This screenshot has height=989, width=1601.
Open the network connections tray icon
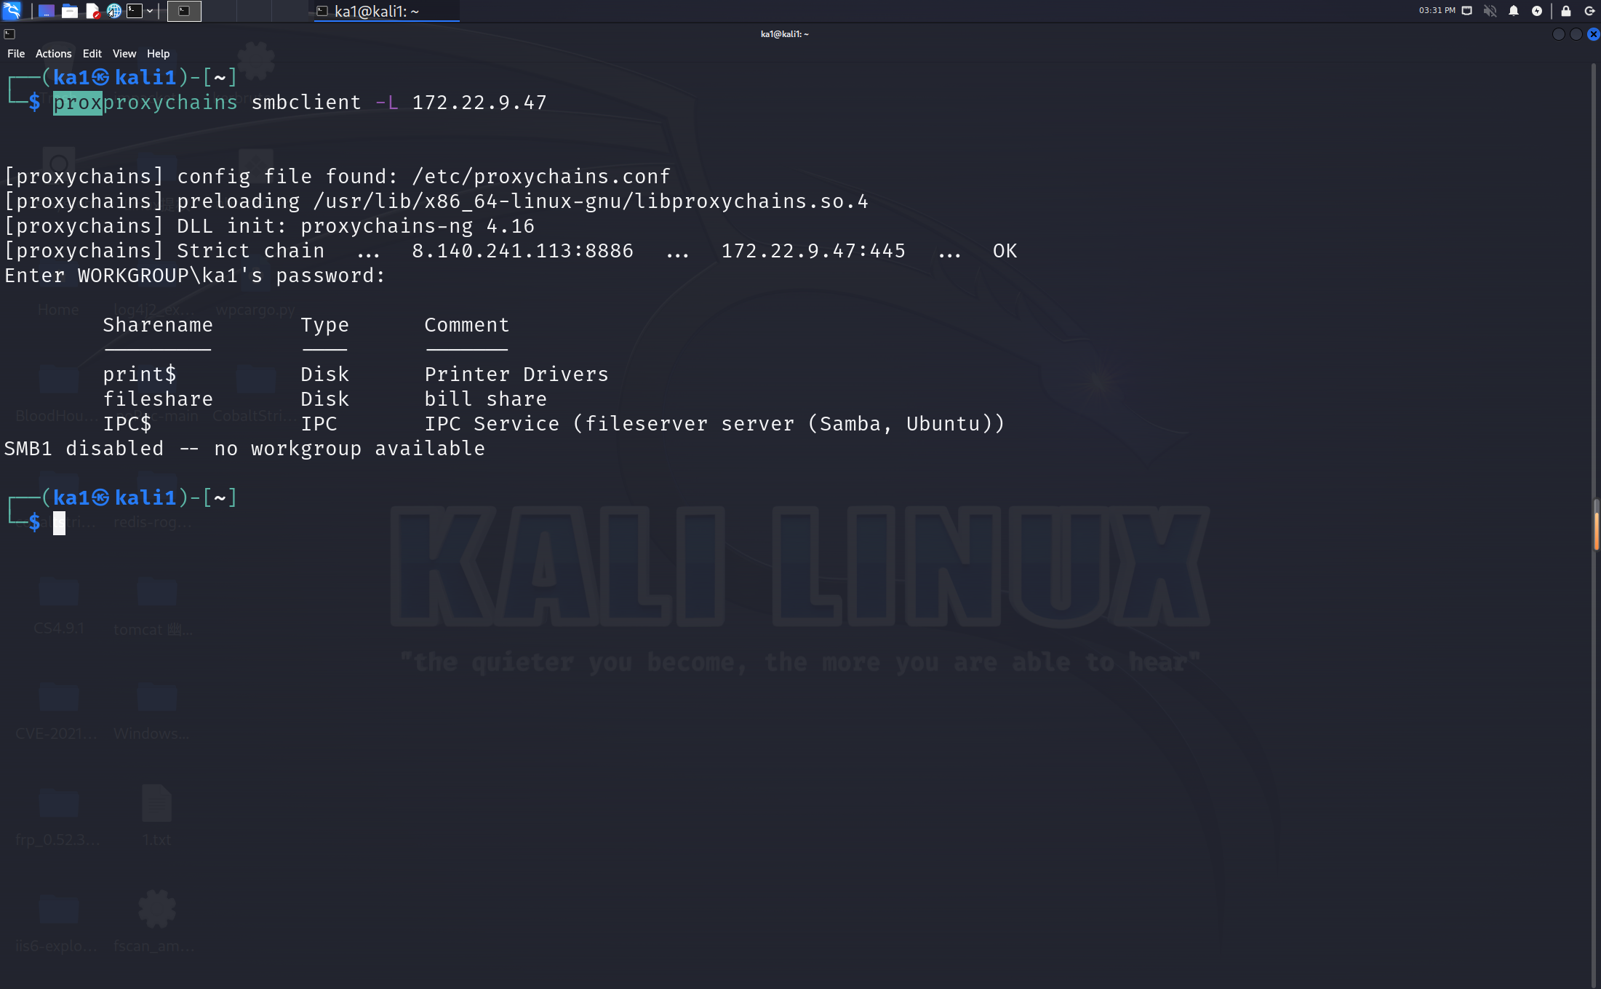1467,11
